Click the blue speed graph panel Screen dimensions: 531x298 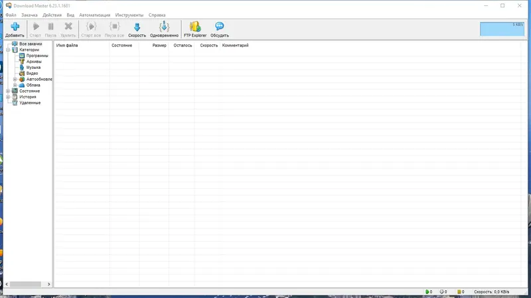(502, 29)
